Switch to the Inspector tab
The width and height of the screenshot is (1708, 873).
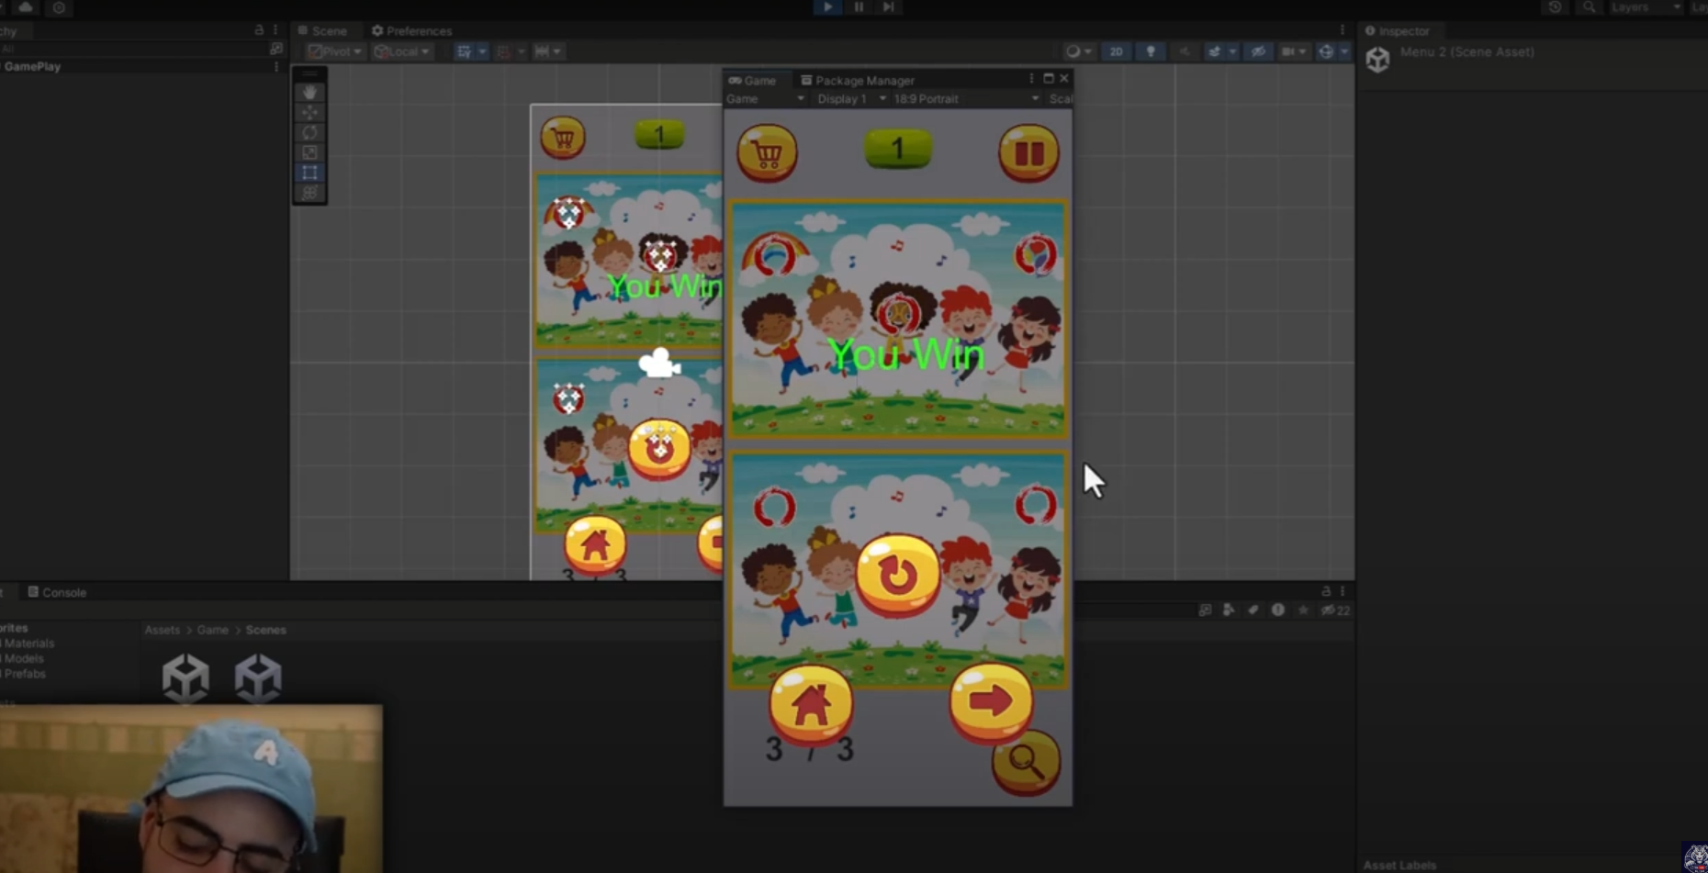(x=1397, y=31)
